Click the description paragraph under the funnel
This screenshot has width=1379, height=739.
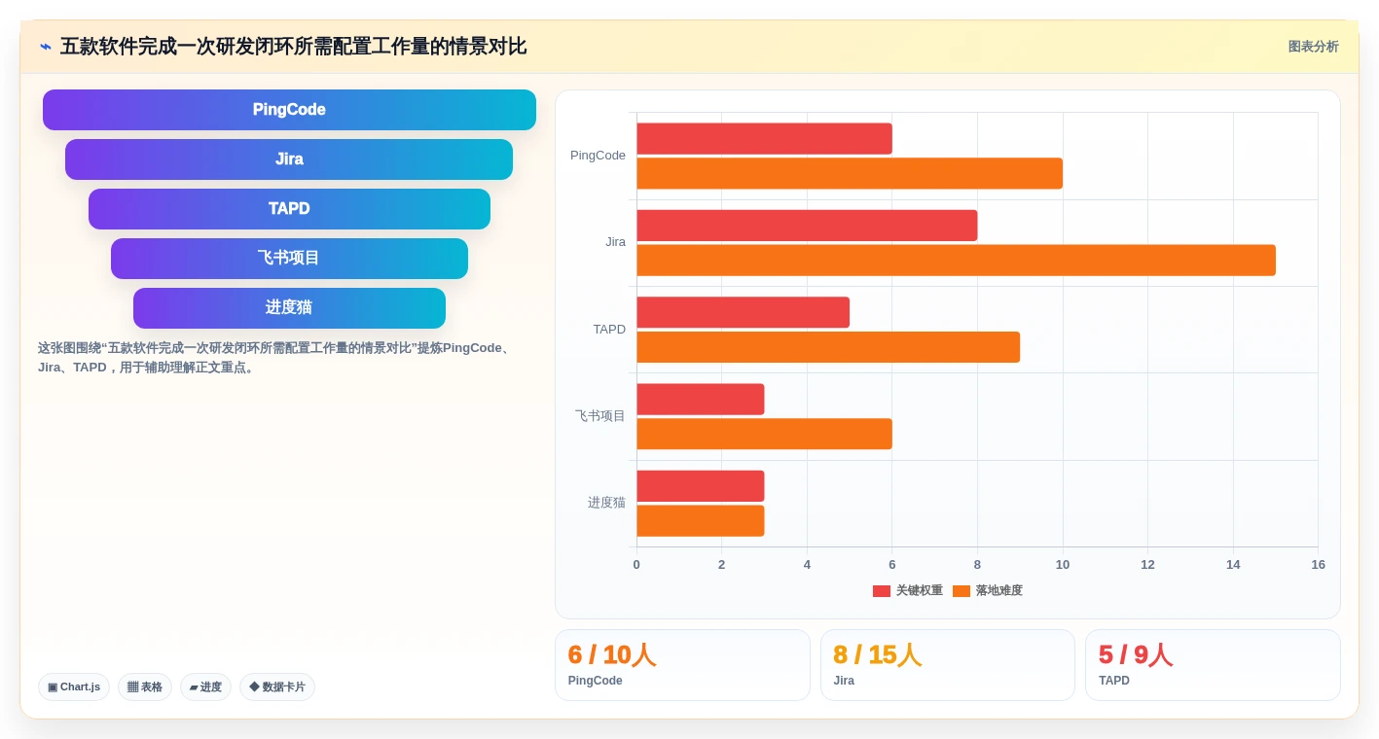click(x=277, y=358)
